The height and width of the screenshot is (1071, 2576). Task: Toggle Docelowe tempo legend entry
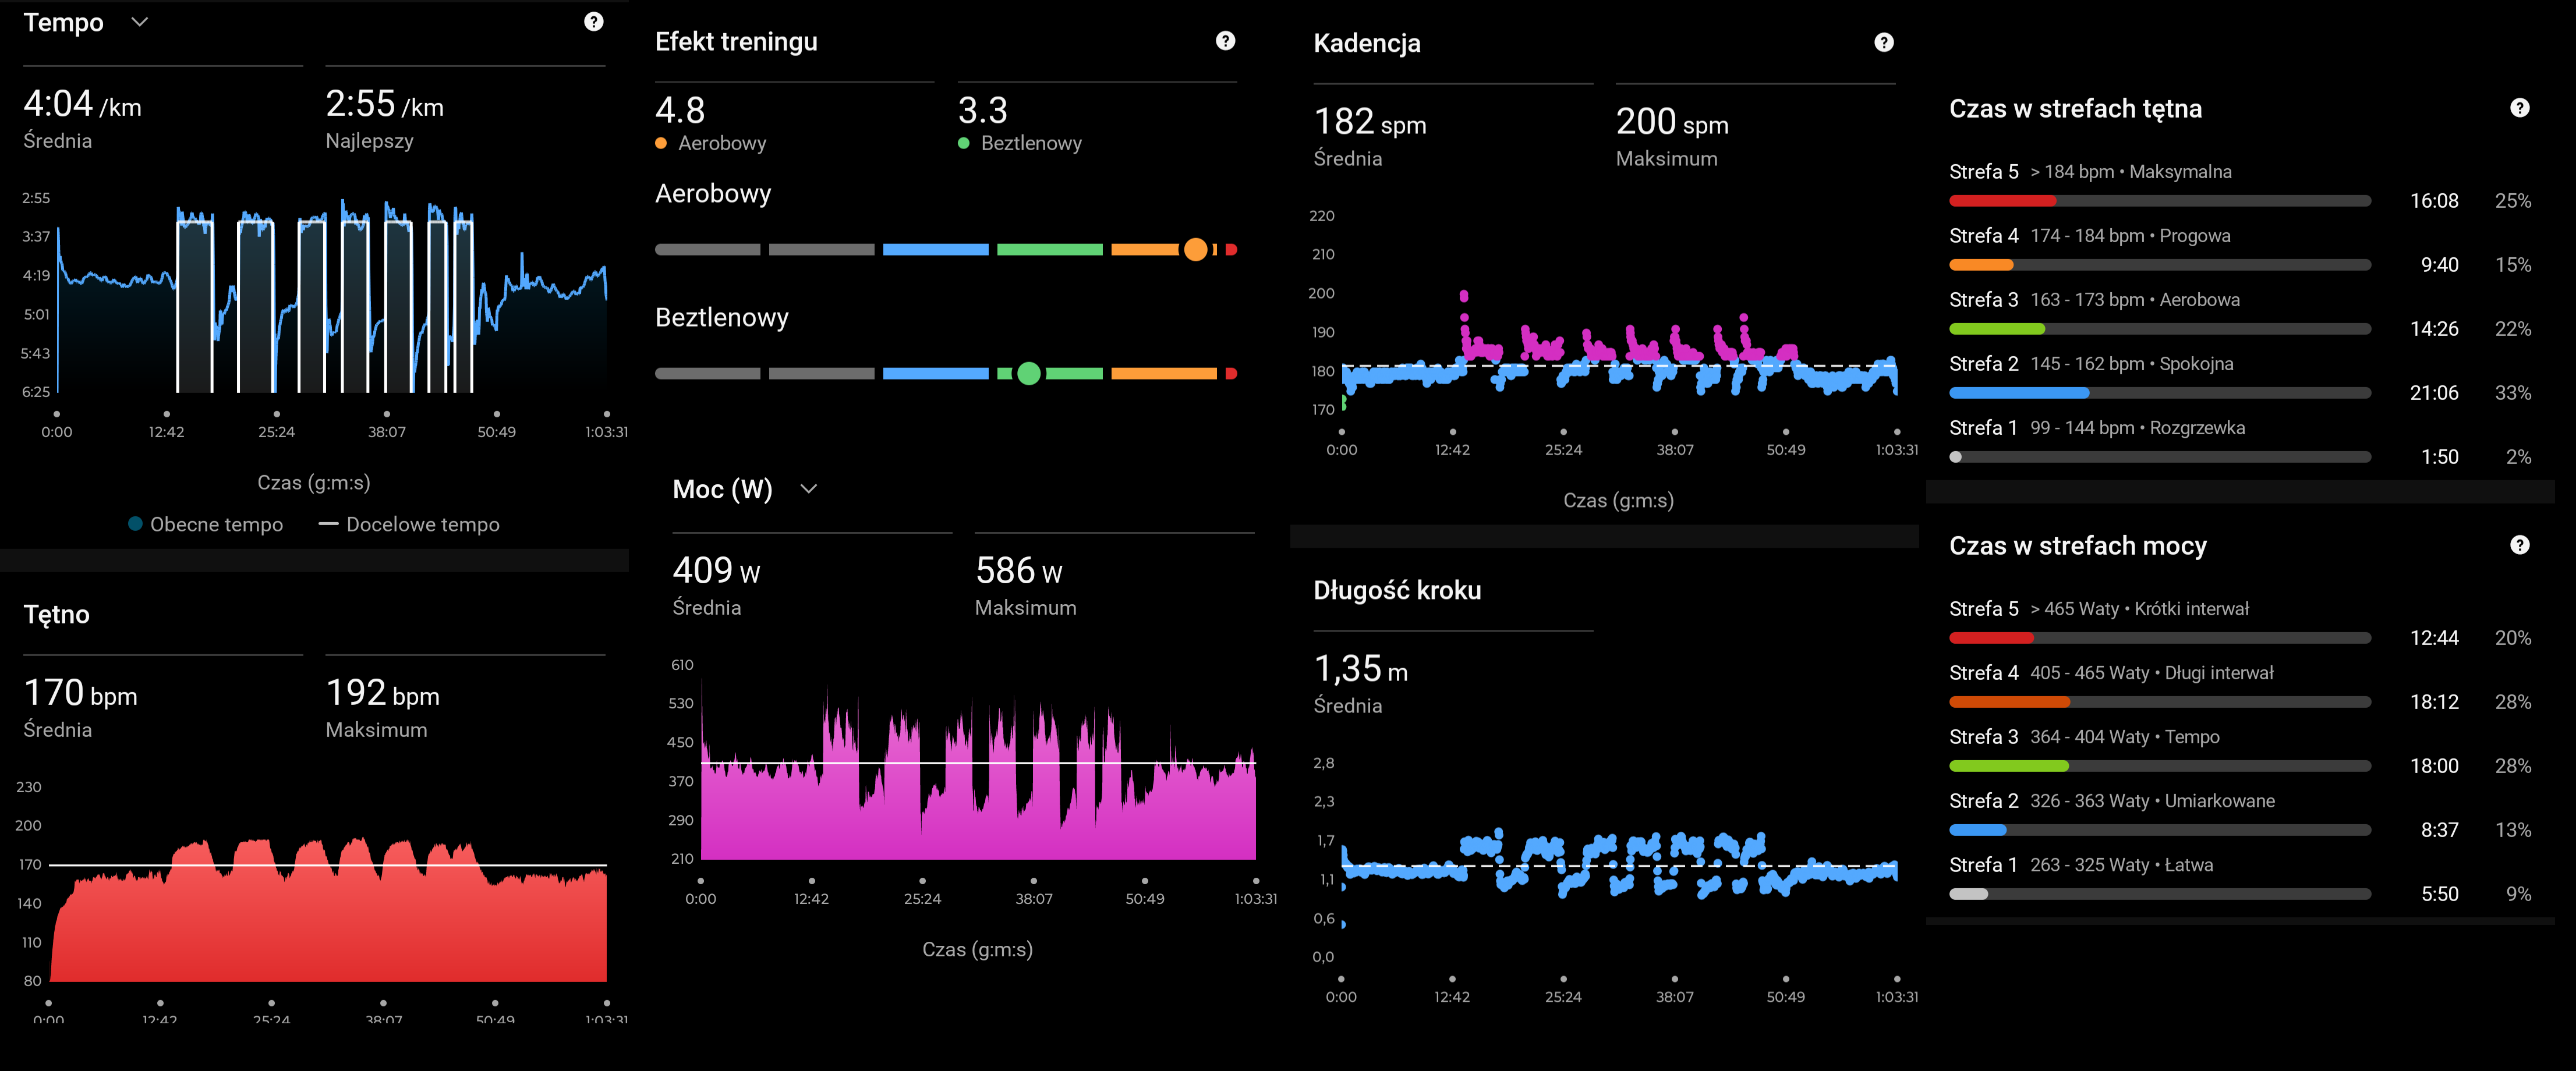tap(409, 524)
